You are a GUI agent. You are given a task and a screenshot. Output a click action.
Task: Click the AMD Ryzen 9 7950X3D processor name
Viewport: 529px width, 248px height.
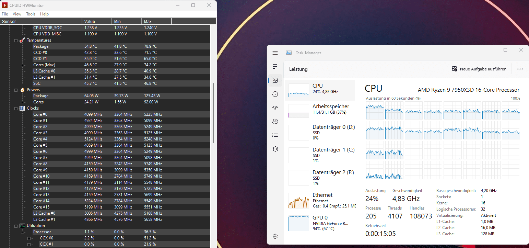pyautogui.click(x=468, y=90)
